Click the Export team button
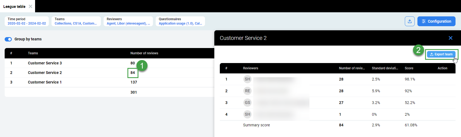This screenshot has height=137, width=461. [x=441, y=54]
